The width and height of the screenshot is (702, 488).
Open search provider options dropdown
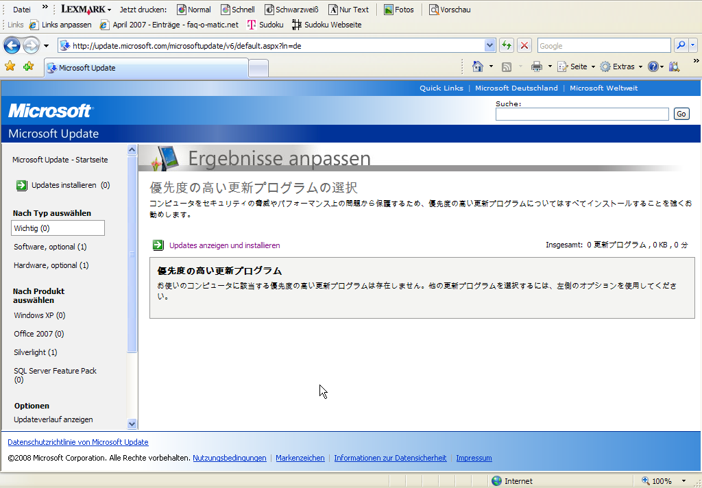point(693,45)
